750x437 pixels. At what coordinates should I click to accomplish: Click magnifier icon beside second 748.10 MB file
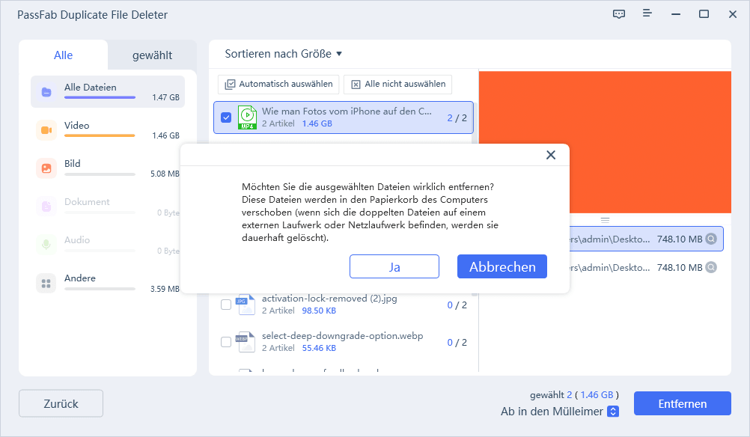711,267
